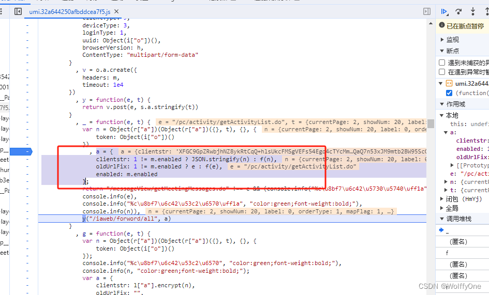Click the 'browserVersion: h,' line
489x295 pixels.
click(x=113, y=48)
